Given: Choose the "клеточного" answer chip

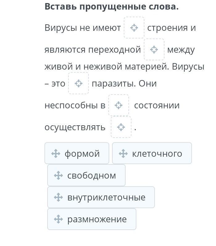Looking at the screenshot, I should click(157, 153).
